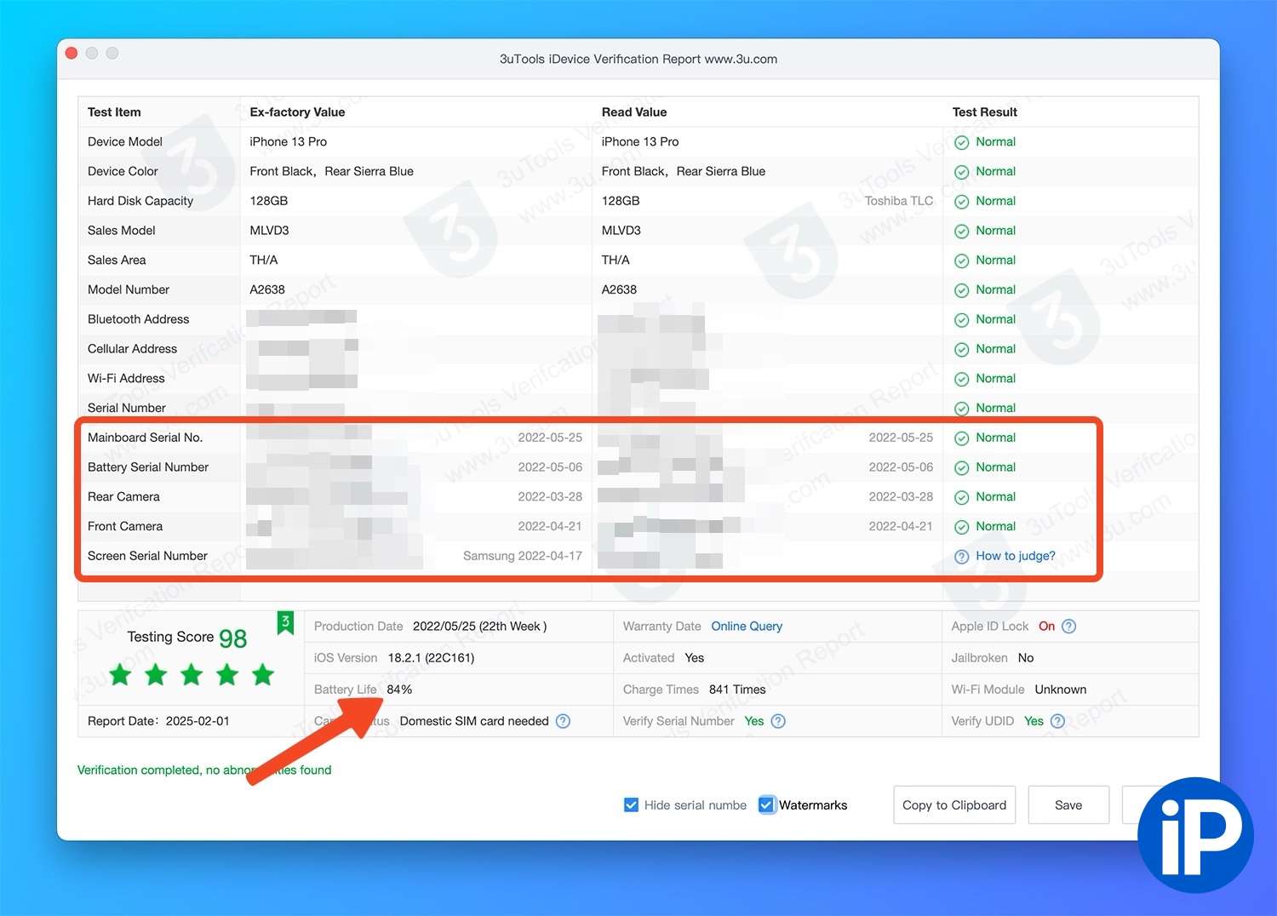Click the Normal check icon for Front Camera

(961, 527)
